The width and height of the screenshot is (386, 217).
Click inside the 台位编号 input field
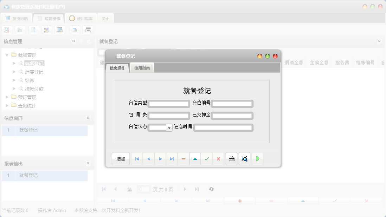click(x=232, y=104)
